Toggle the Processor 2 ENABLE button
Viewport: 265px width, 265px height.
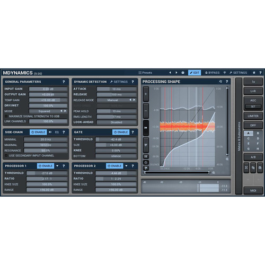(x=114, y=166)
